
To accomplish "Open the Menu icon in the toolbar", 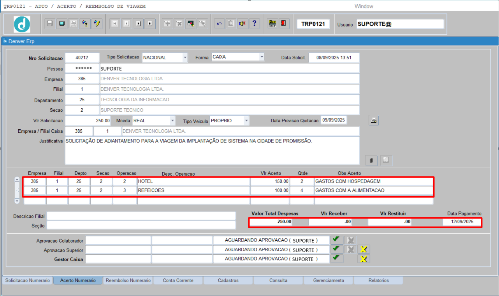I will (x=272, y=24).
